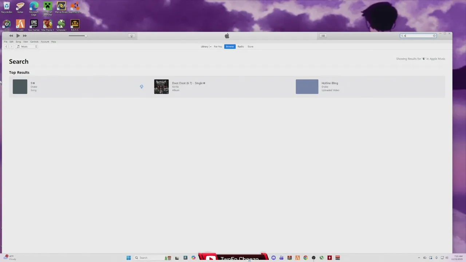The height and width of the screenshot is (262, 466).
Task: Go back with the left chevron button
Action: 6,47
